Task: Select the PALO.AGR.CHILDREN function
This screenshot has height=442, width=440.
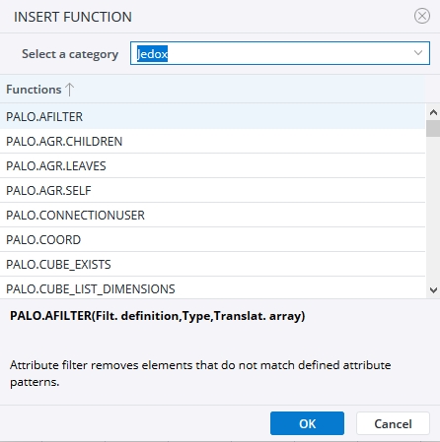Action: click(212, 141)
